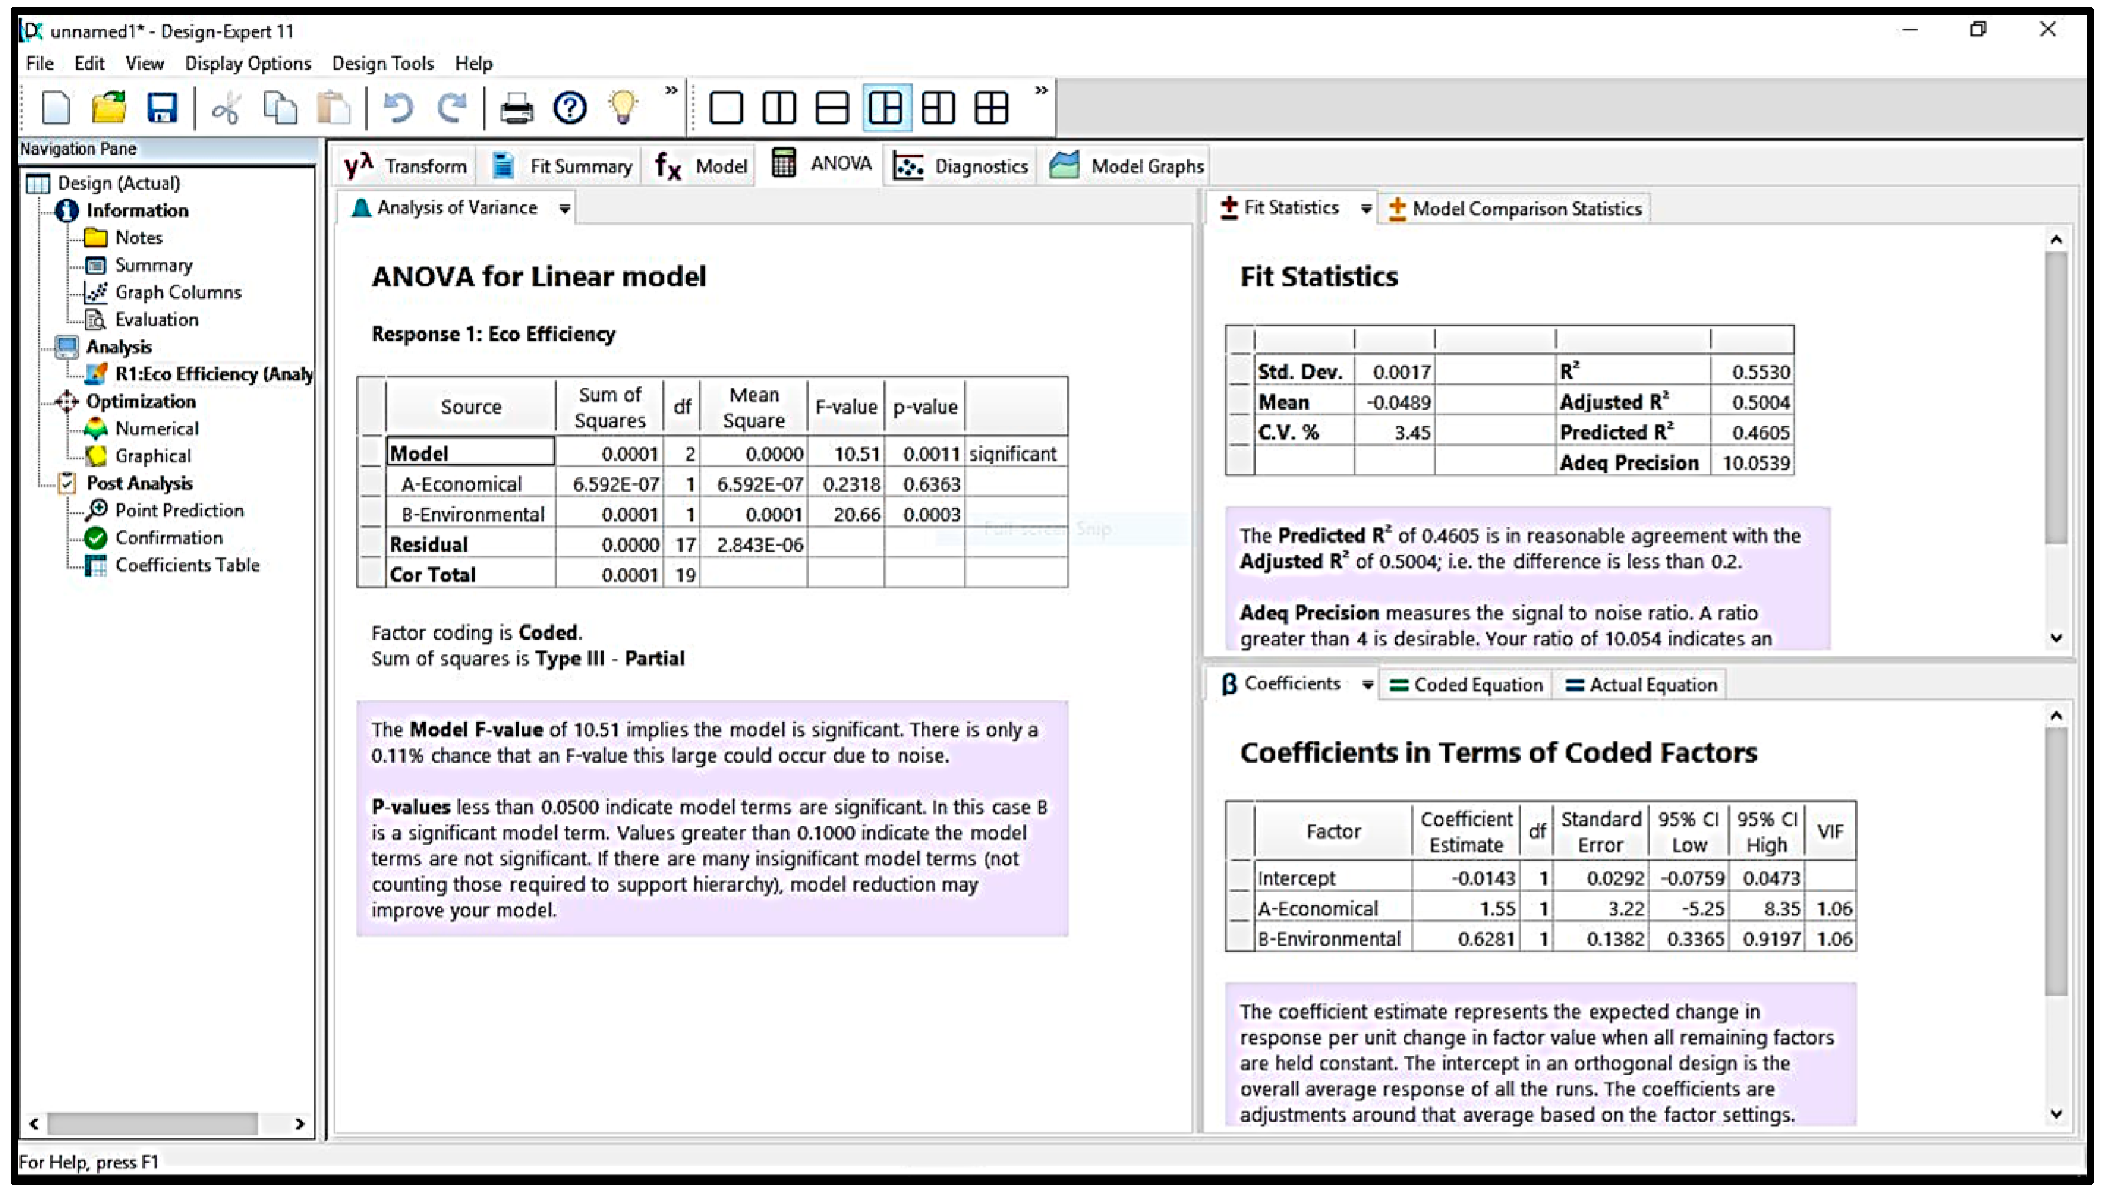2106x1197 pixels.
Task: Click the Undo arrow icon
Action: [x=398, y=108]
